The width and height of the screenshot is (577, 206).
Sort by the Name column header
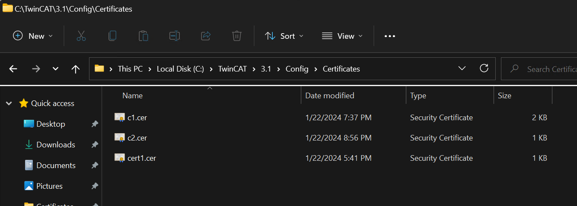132,96
